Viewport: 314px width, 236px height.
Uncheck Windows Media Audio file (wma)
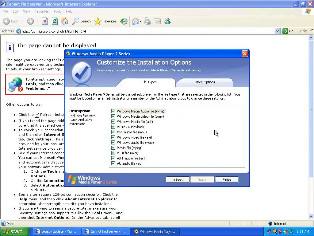pos(113,111)
